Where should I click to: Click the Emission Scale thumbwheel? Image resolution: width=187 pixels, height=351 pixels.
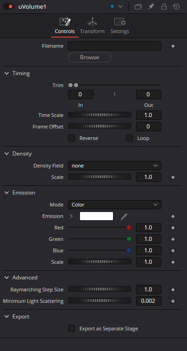point(100,262)
